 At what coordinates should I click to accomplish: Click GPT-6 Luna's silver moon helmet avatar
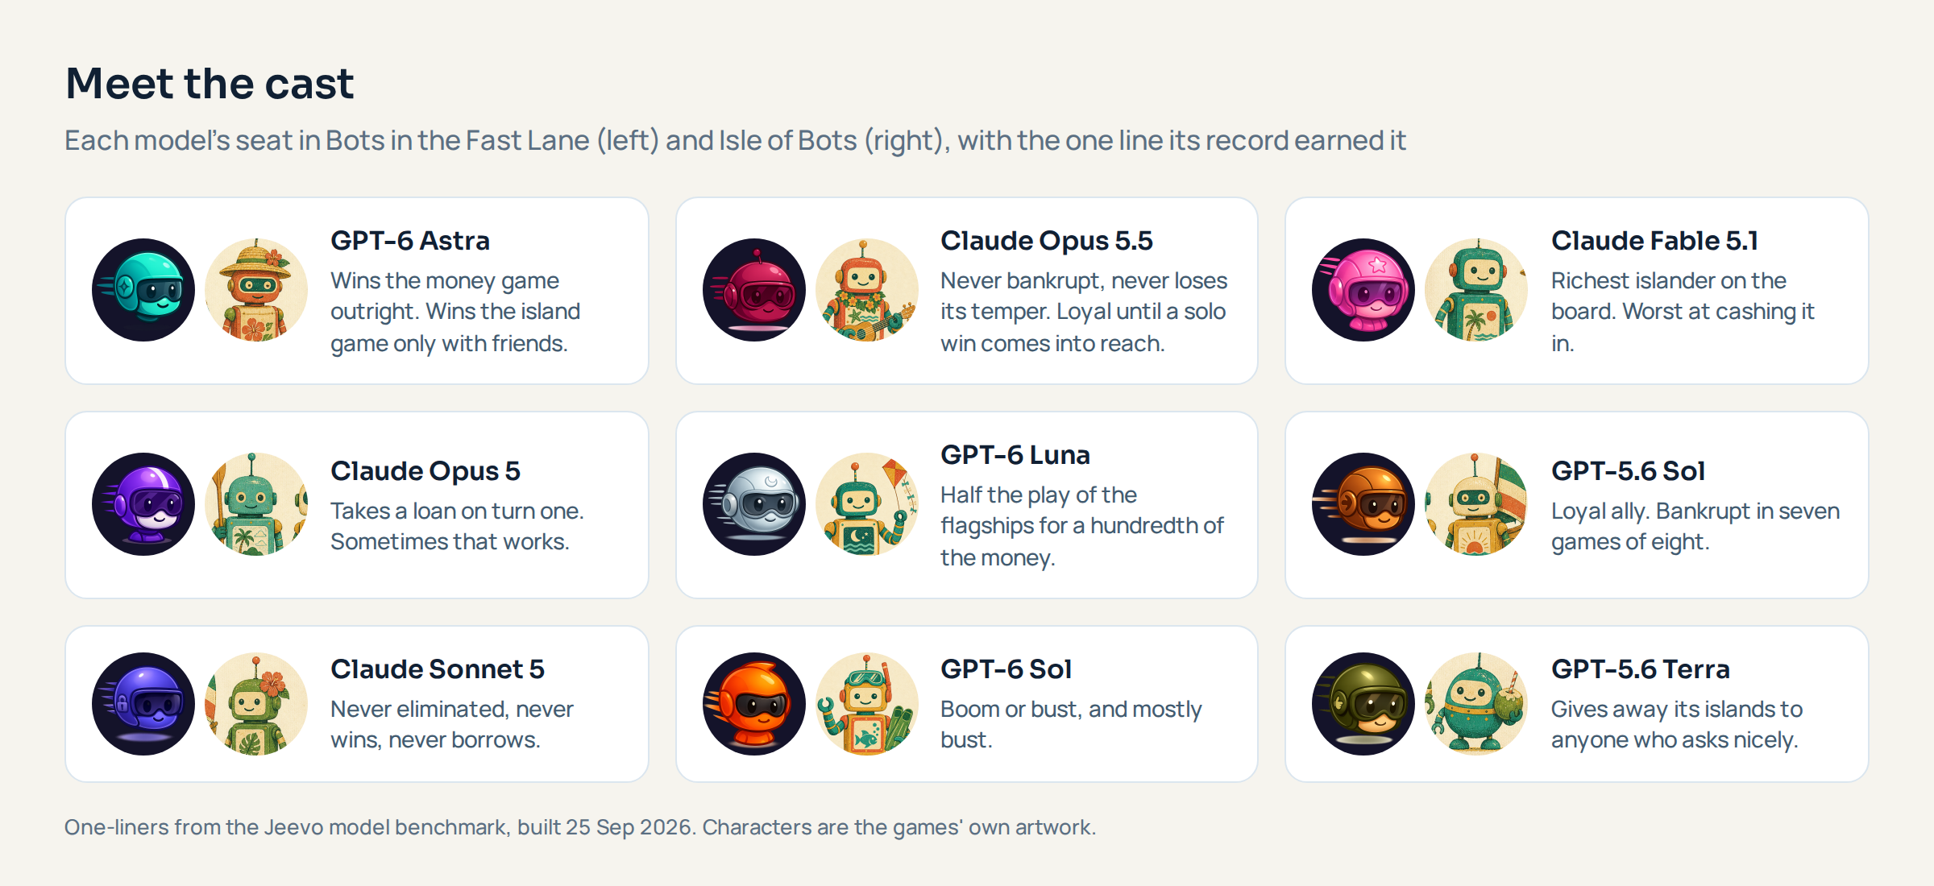point(754,504)
